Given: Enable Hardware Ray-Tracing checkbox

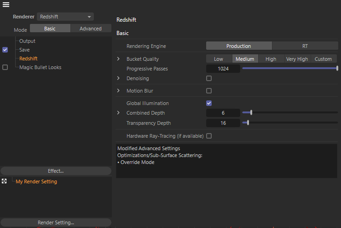Looking at the screenshot, I should [x=209, y=136].
